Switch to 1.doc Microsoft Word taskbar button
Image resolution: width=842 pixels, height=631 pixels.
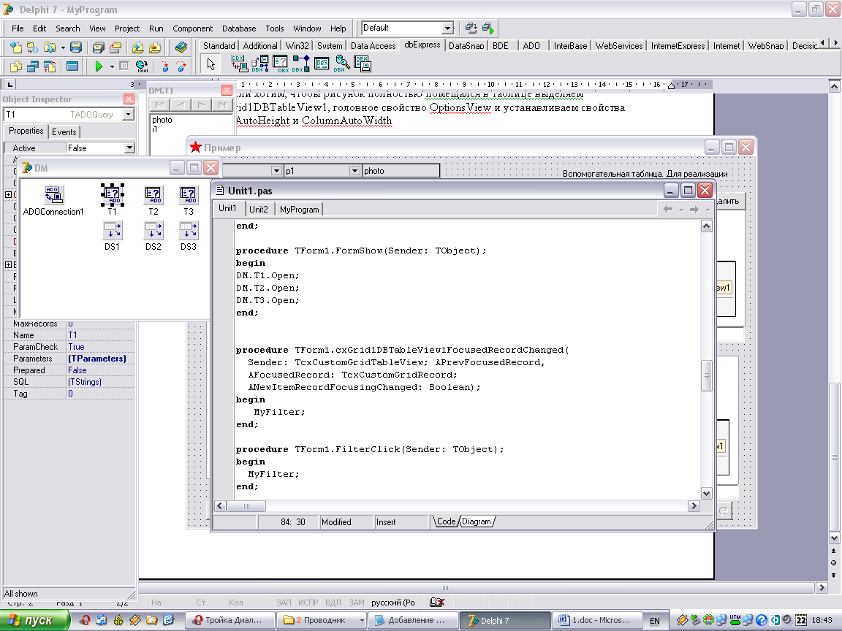pyautogui.click(x=598, y=620)
